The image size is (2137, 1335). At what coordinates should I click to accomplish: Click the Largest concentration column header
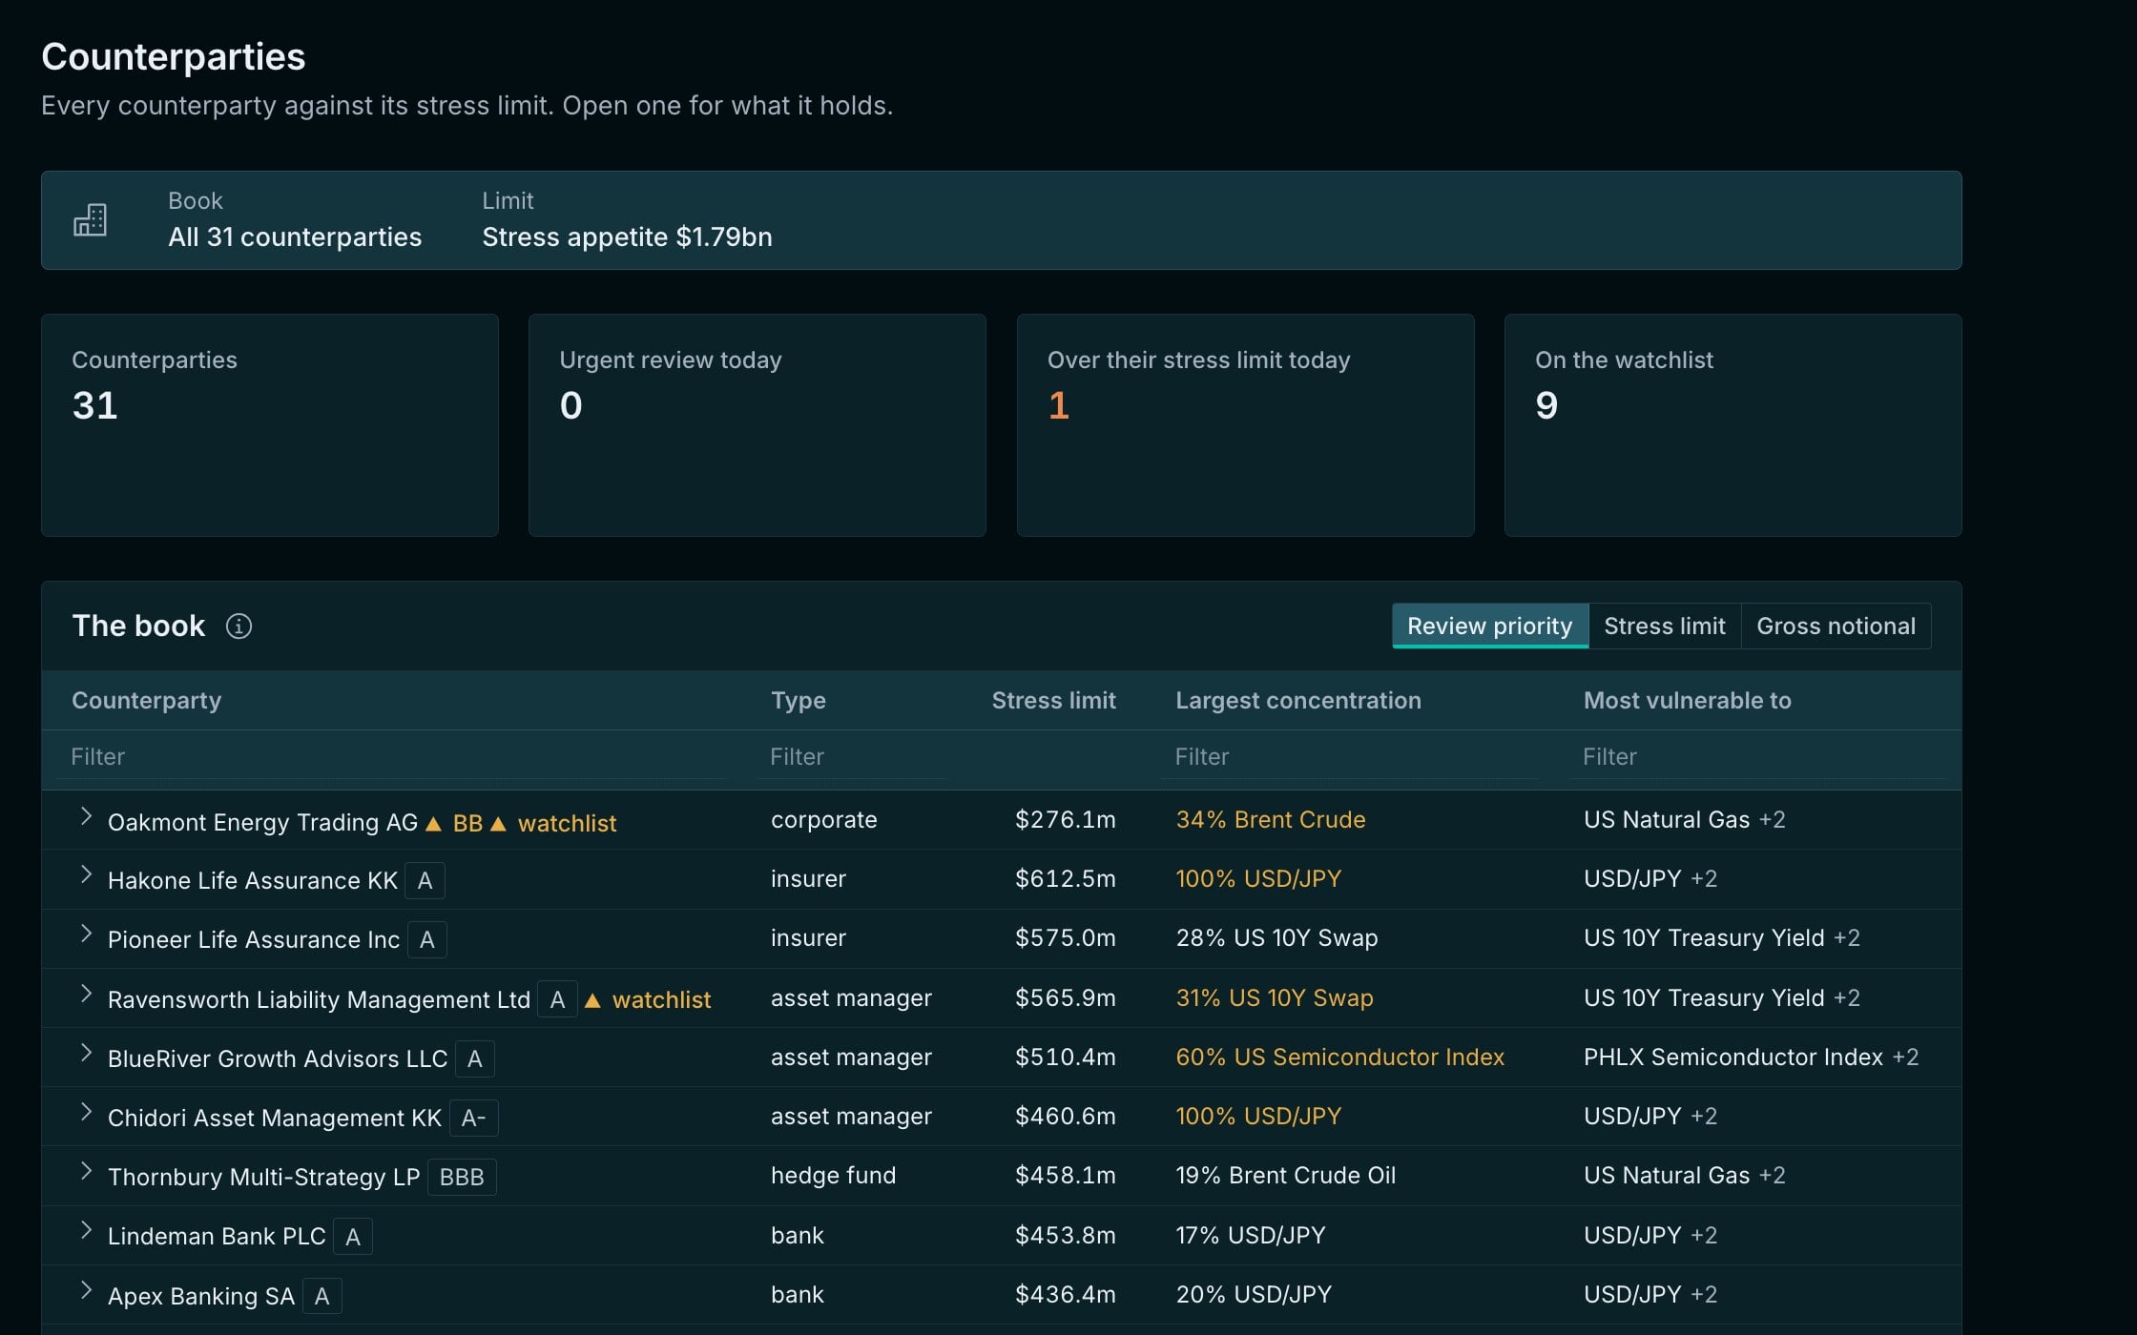click(1298, 701)
